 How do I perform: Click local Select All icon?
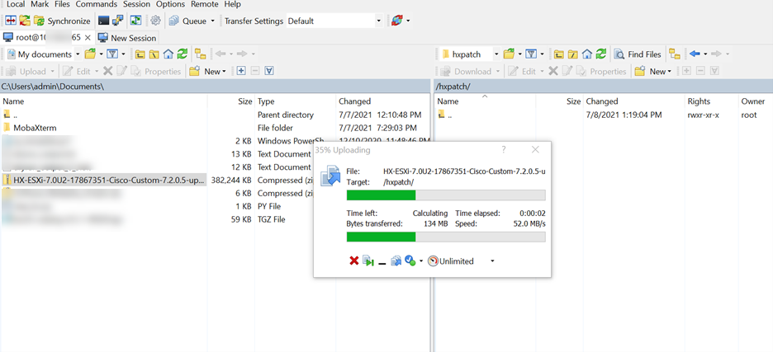pyautogui.click(x=268, y=72)
